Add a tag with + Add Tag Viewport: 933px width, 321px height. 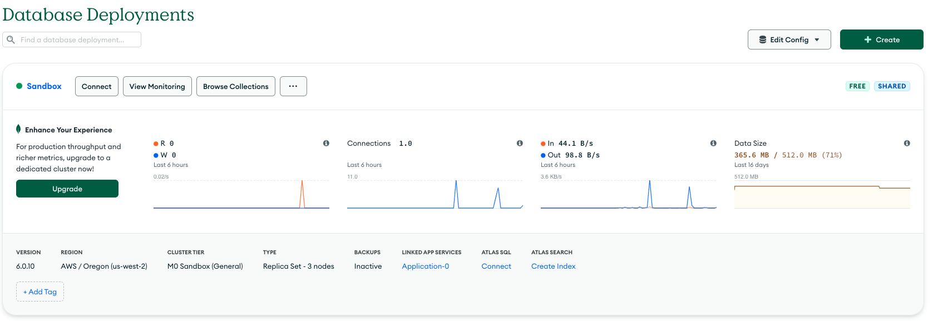40,292
